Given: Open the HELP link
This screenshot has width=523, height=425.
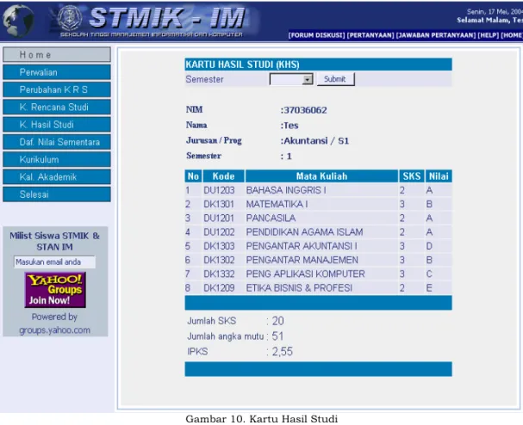Looking at the screenshot, I should [x=489, y=35].
